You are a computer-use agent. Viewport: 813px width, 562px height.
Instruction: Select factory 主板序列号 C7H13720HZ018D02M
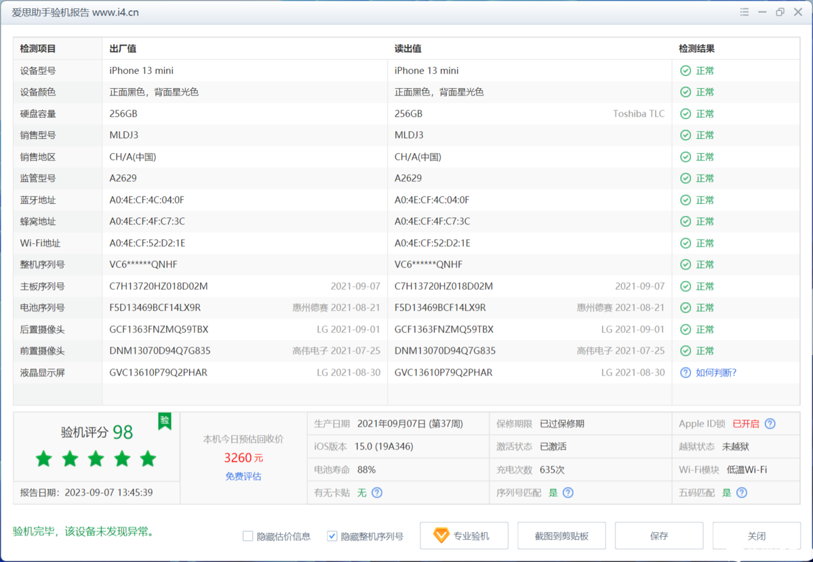coord(159,286)
